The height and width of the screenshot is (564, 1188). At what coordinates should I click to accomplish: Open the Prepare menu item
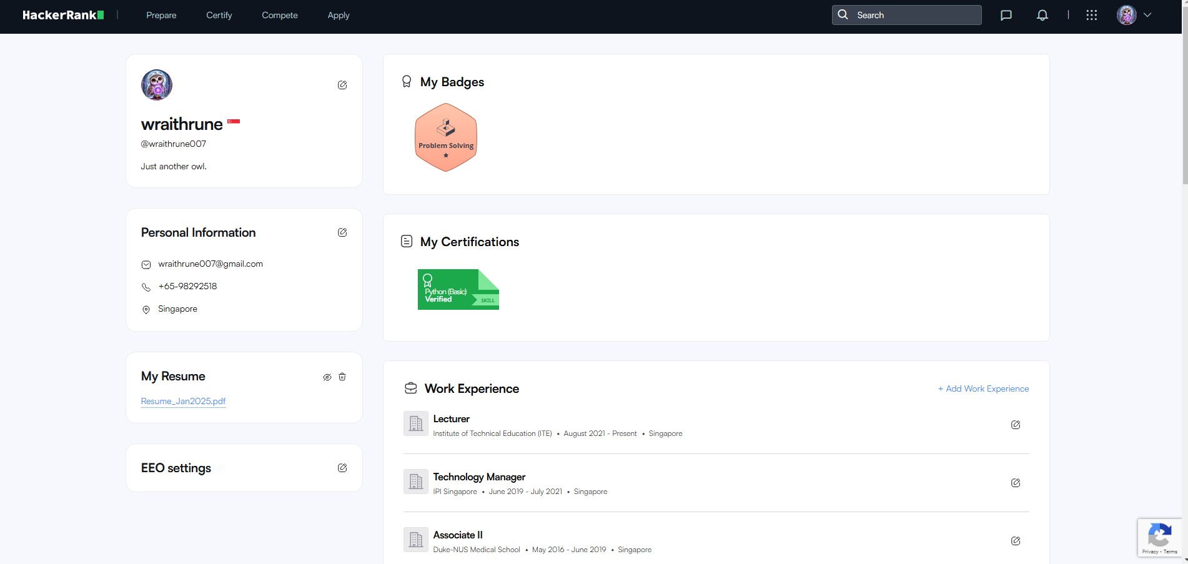click(161, 14)
